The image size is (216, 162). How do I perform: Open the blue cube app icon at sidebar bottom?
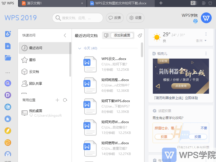[8, 154]
